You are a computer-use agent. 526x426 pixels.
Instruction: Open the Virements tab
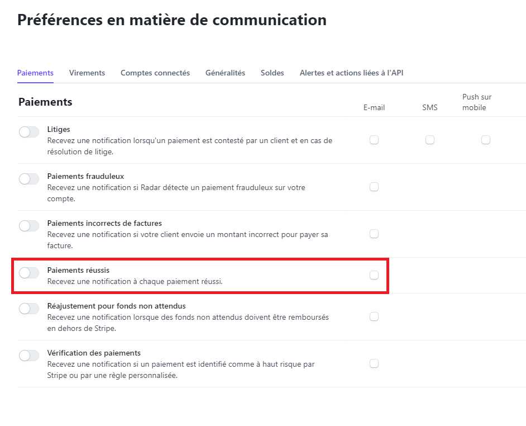87,73
